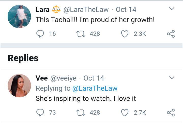The image size is (183, 123).
Task: Open Lara's tweet via Oct 14 timestamp
Action: pyautogui.click(x=126, y=10)
